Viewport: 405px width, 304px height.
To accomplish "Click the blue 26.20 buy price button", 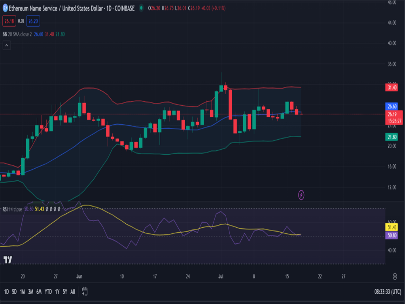I will tap(33, 21).
